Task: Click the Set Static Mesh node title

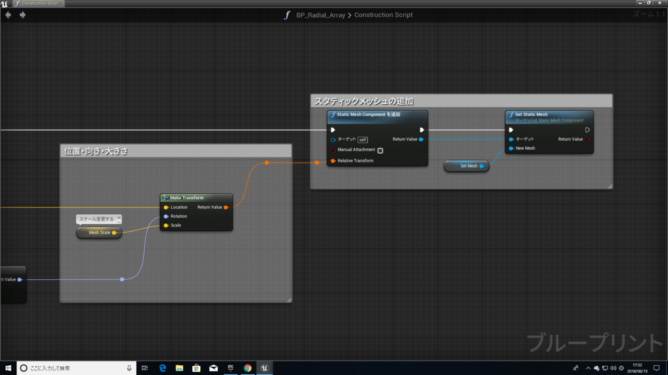Action: [531, 115]
